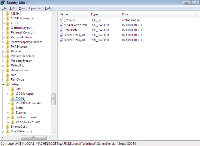The height and width of the screenshot is (146, 200).
Task: Expand the RenameFiles key
Action: tap(3, 70)
